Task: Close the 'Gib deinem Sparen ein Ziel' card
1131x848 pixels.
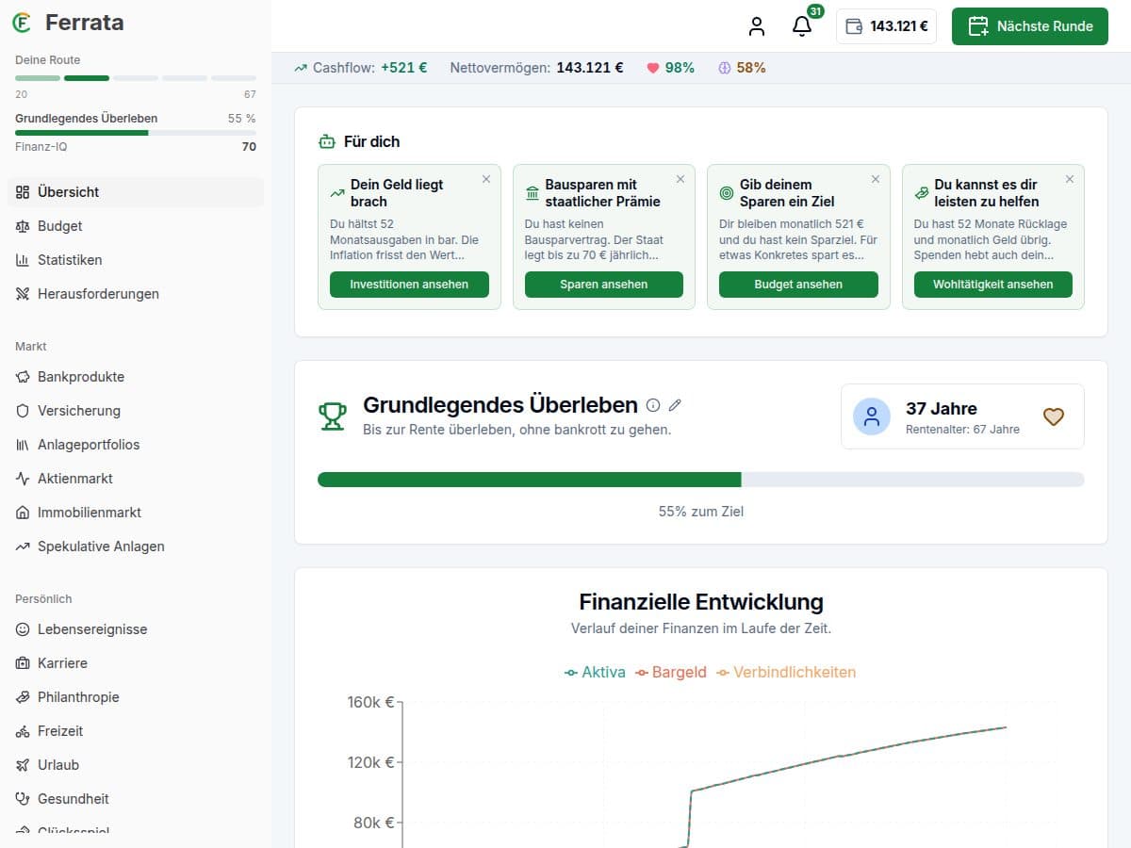Action: click(x=876, y=179)
